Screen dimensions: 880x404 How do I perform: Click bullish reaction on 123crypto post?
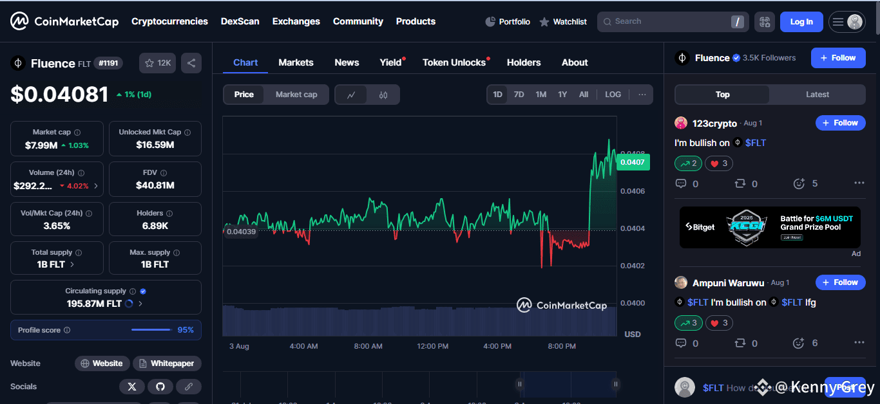tap(688, 163)
